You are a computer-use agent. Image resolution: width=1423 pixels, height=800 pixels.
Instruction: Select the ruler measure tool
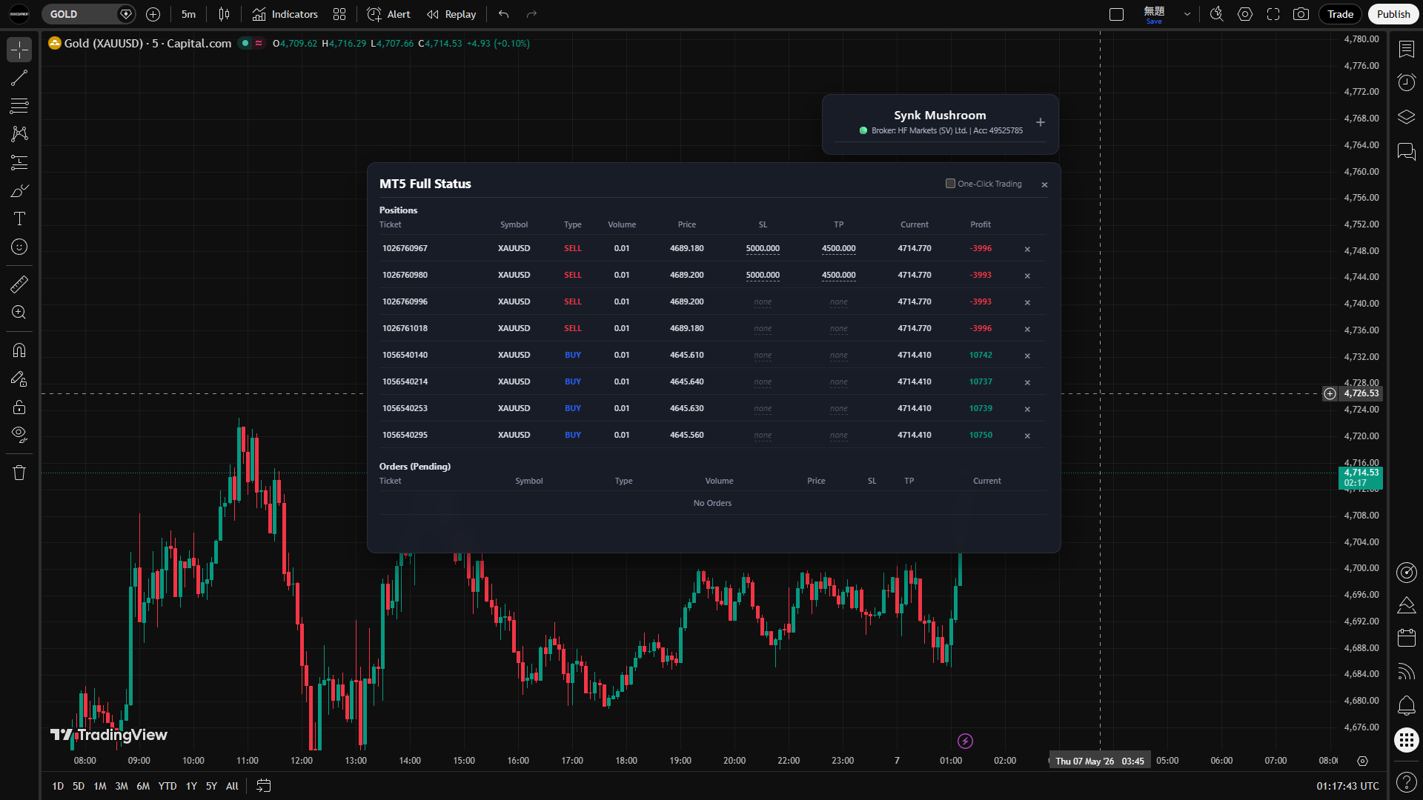coord(19,284)
